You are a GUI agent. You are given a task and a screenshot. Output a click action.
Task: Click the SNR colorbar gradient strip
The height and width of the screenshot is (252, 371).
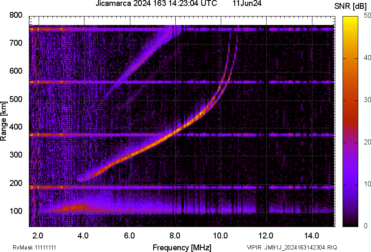click(351, 122)
